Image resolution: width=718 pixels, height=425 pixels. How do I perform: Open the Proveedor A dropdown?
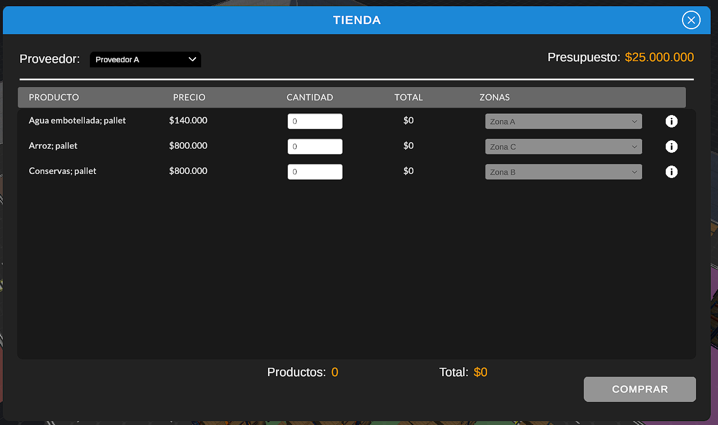pos(146,60)
